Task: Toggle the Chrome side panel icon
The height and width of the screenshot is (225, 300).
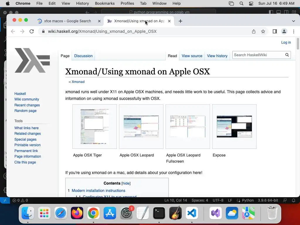Action: click(275, 31)
